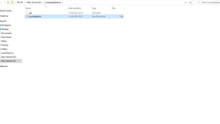Click the youtubegit.txt document icon
The height and width of the screenshot is (124, 220).
click(x=27, y=17)
